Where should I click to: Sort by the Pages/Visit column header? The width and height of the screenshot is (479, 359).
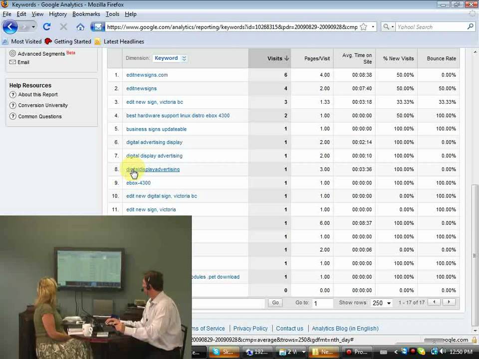coord(312,58)
